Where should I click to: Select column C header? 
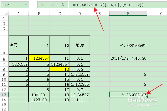point(60,14)
